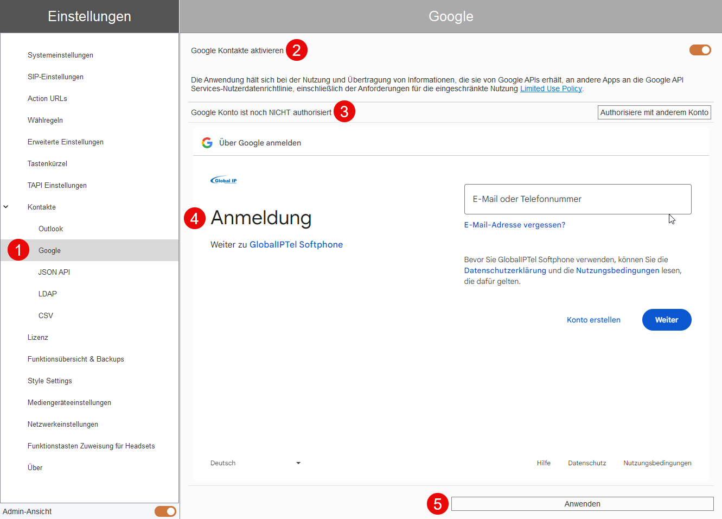Open the Deutsch language dropdown

click(x=255, y=463)
